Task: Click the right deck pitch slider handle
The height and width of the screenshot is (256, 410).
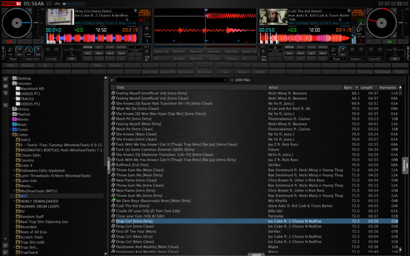Action: tap(401, 23)
